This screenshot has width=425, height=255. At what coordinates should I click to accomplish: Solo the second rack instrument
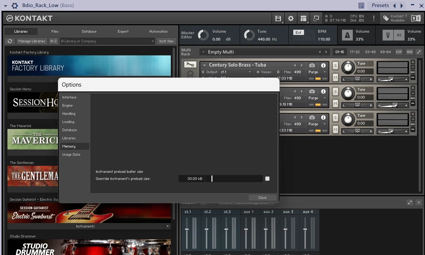point(335,91)
